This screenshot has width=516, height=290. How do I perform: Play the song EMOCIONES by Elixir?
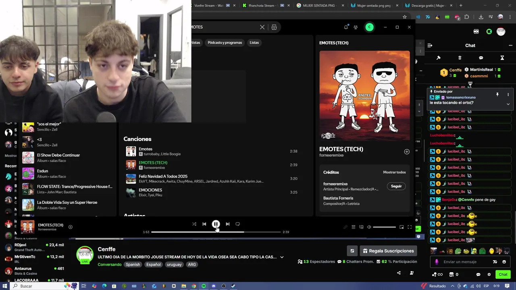click(x=212, y=193)
